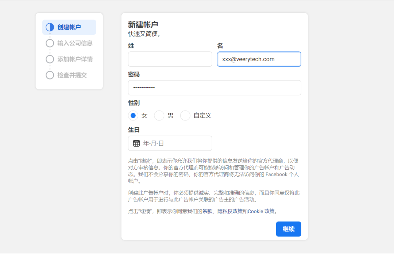Click the 继续 button
Viewport: 394px width, 254px height.
tap(288, 229)
